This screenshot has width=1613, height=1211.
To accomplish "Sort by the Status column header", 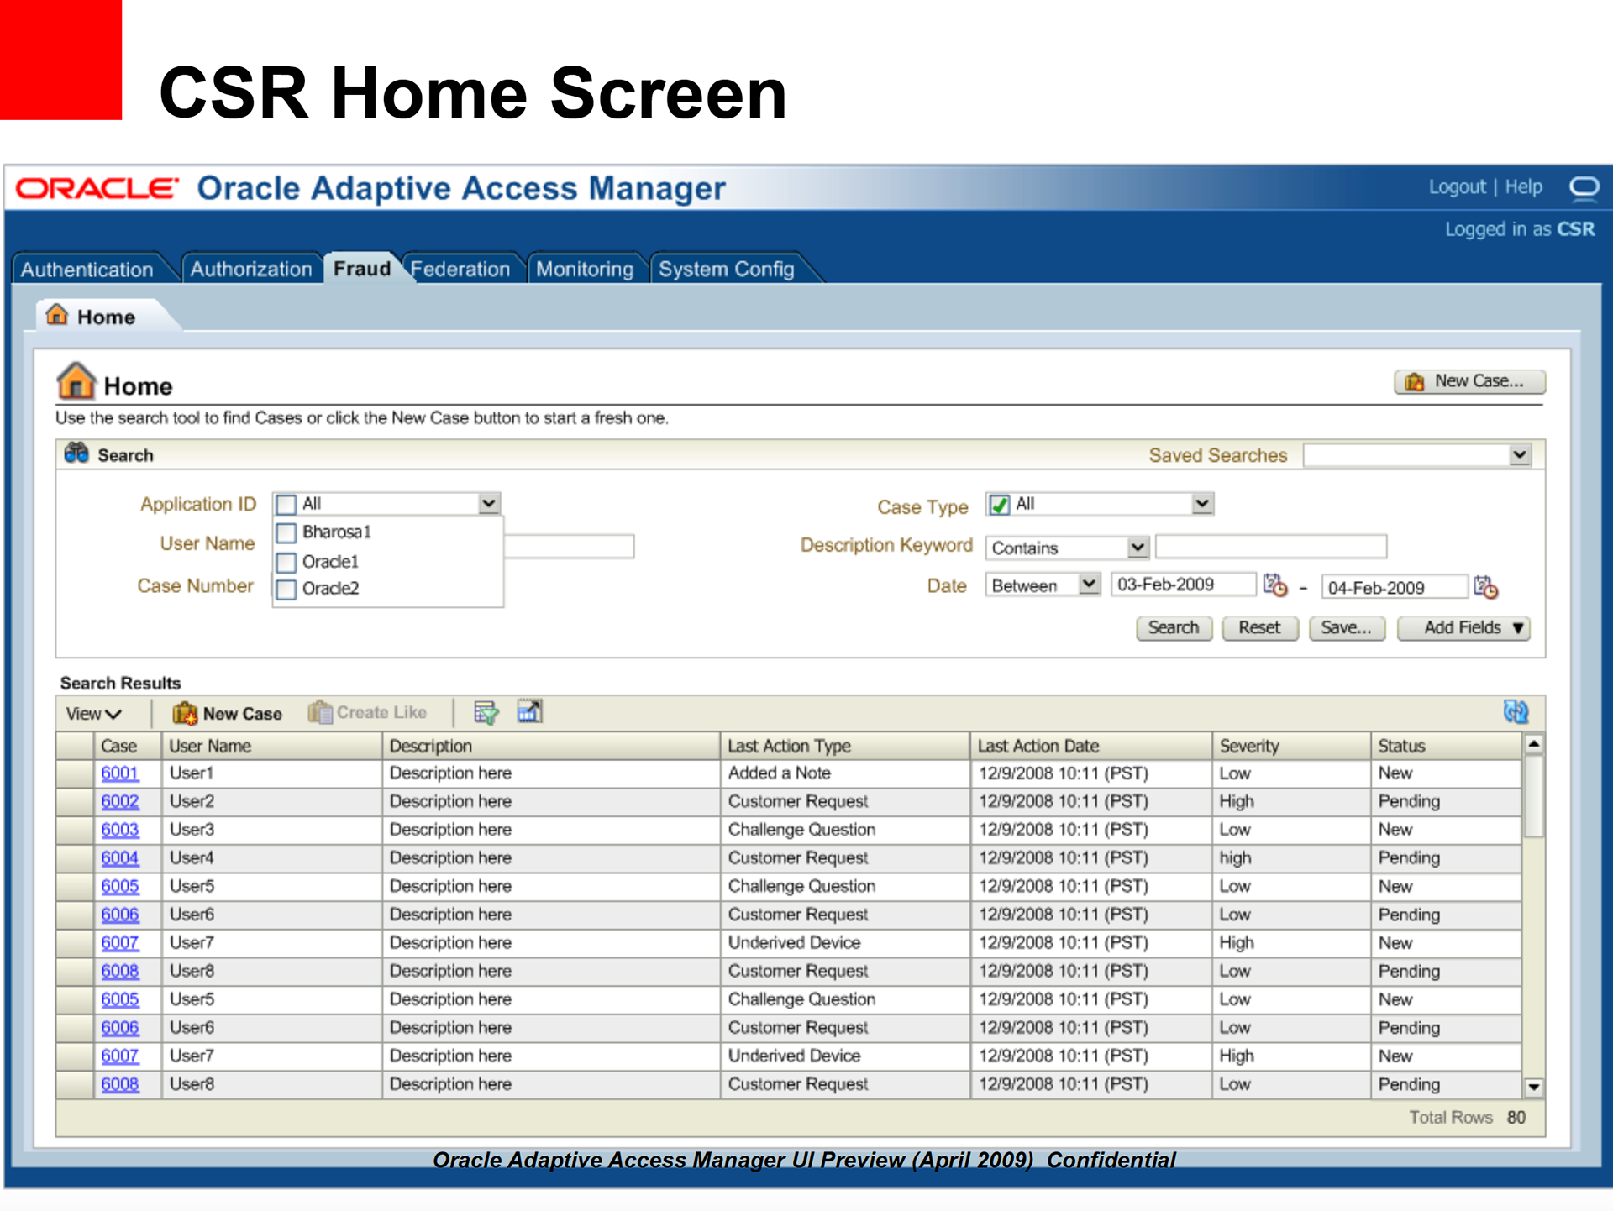I will pyautogui.click(x=1446, y=746).
